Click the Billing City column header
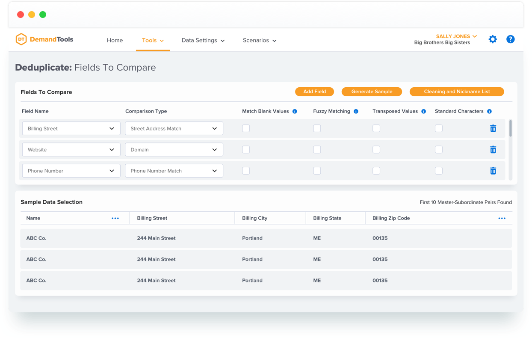 [254, 218]
